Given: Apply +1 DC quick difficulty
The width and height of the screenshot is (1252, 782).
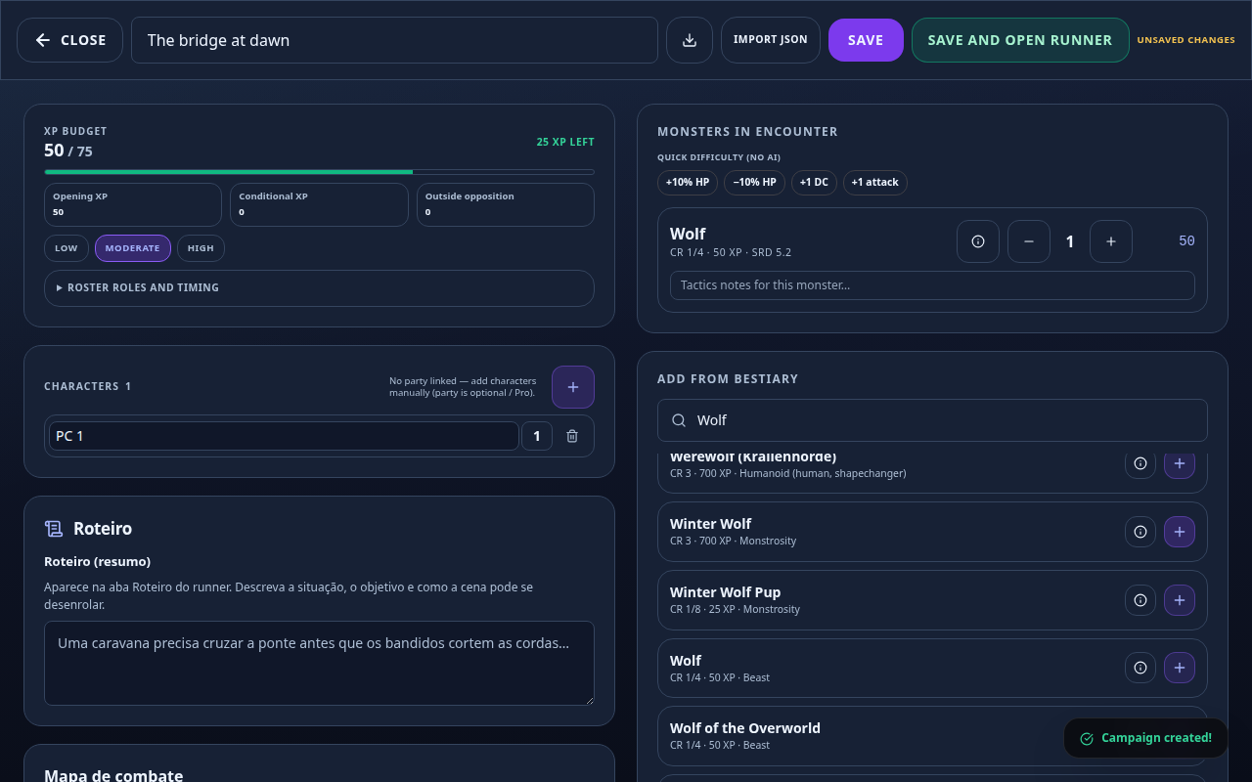Looking at the screenshot, I should [x=814, y=183].
